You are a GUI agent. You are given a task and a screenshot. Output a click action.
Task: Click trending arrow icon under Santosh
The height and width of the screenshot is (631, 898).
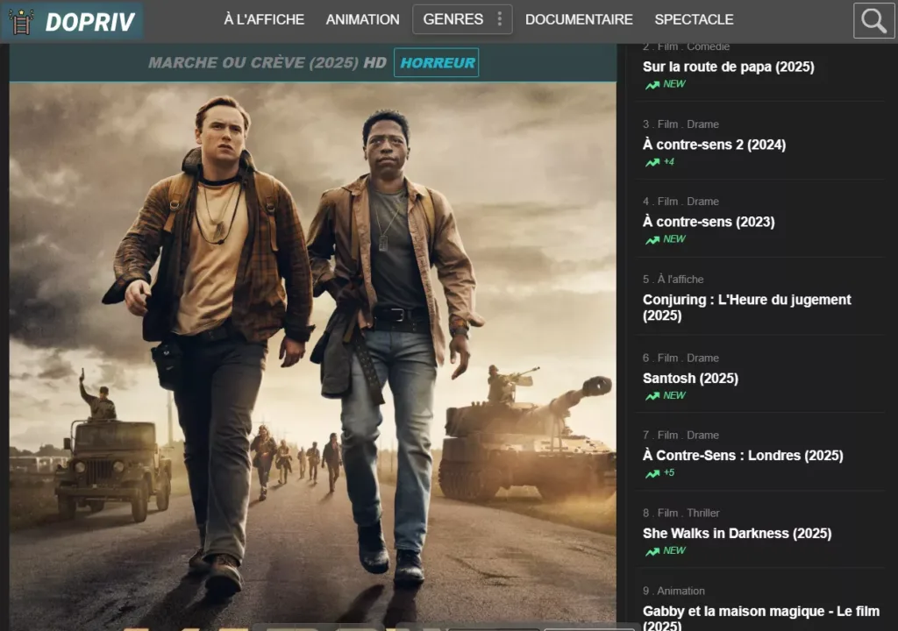click(x=652, y=396)
